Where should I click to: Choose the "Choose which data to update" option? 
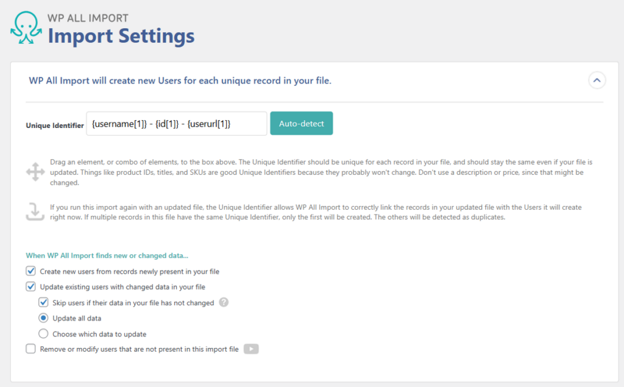coord(43,333)
